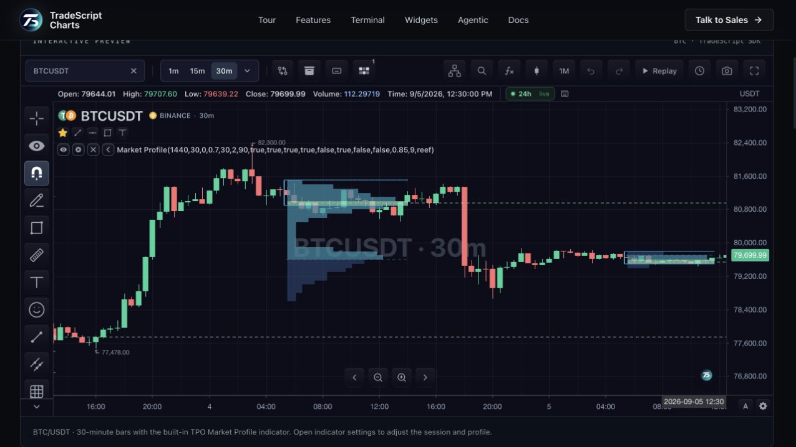This screenshot has width=796, height=447.
Task: Click the diagonal line legend icon
Action: [x=78, y=133]
